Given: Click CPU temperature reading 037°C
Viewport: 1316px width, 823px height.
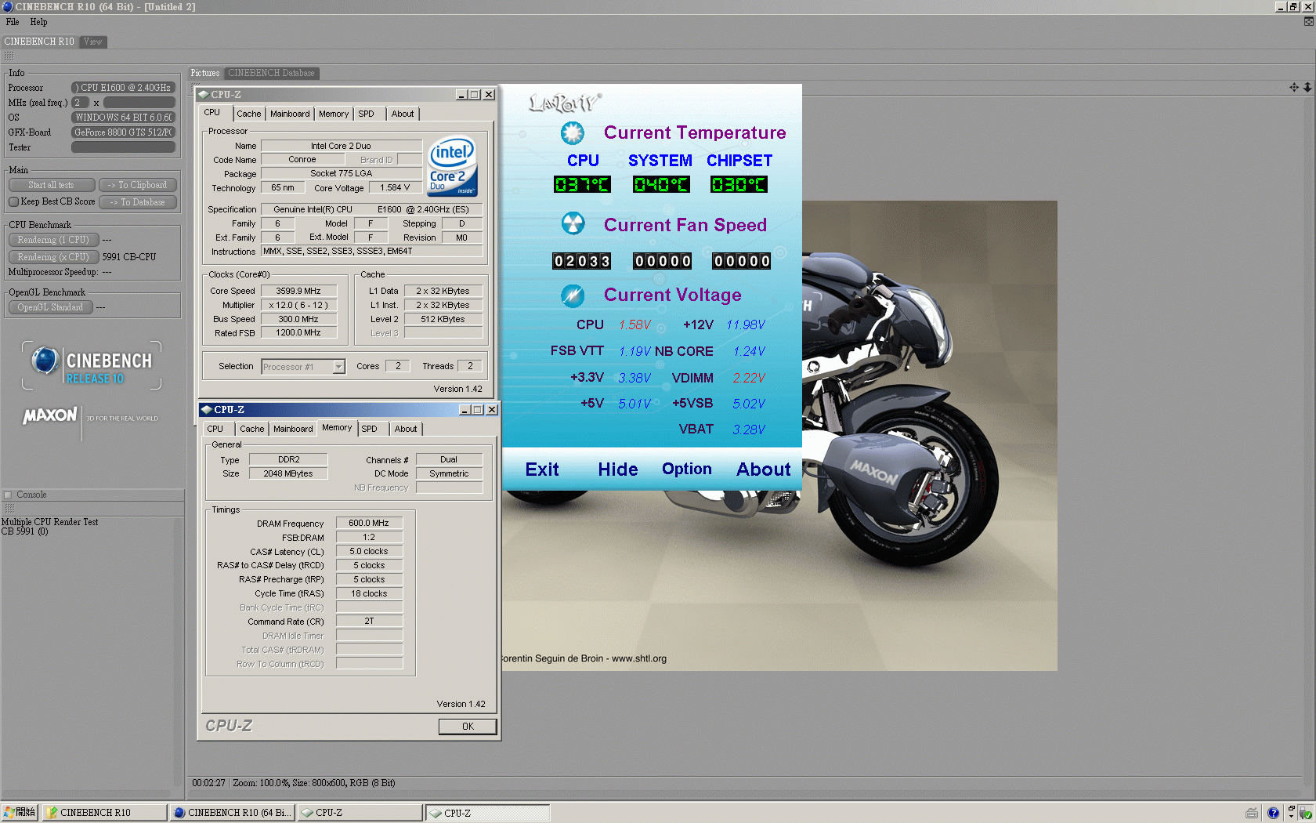Looking at the screenshot, I should click(x=582, y=184).
